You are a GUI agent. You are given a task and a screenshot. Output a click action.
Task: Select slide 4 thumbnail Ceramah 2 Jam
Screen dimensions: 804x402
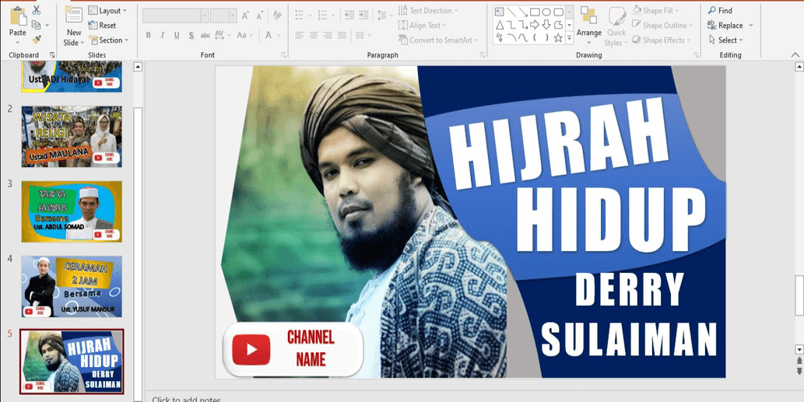pyautogui.click(x=72, y=287)
